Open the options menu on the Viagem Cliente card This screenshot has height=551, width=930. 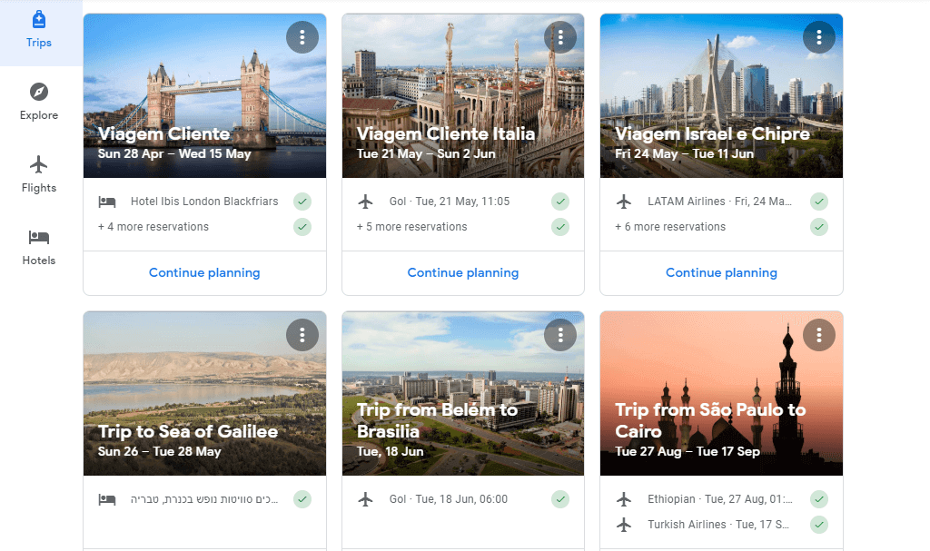[x=302, y=36]
